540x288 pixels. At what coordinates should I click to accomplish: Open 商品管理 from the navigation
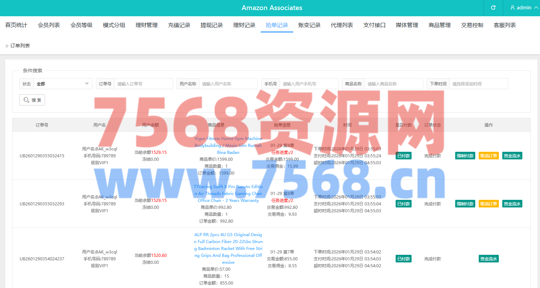439,25
